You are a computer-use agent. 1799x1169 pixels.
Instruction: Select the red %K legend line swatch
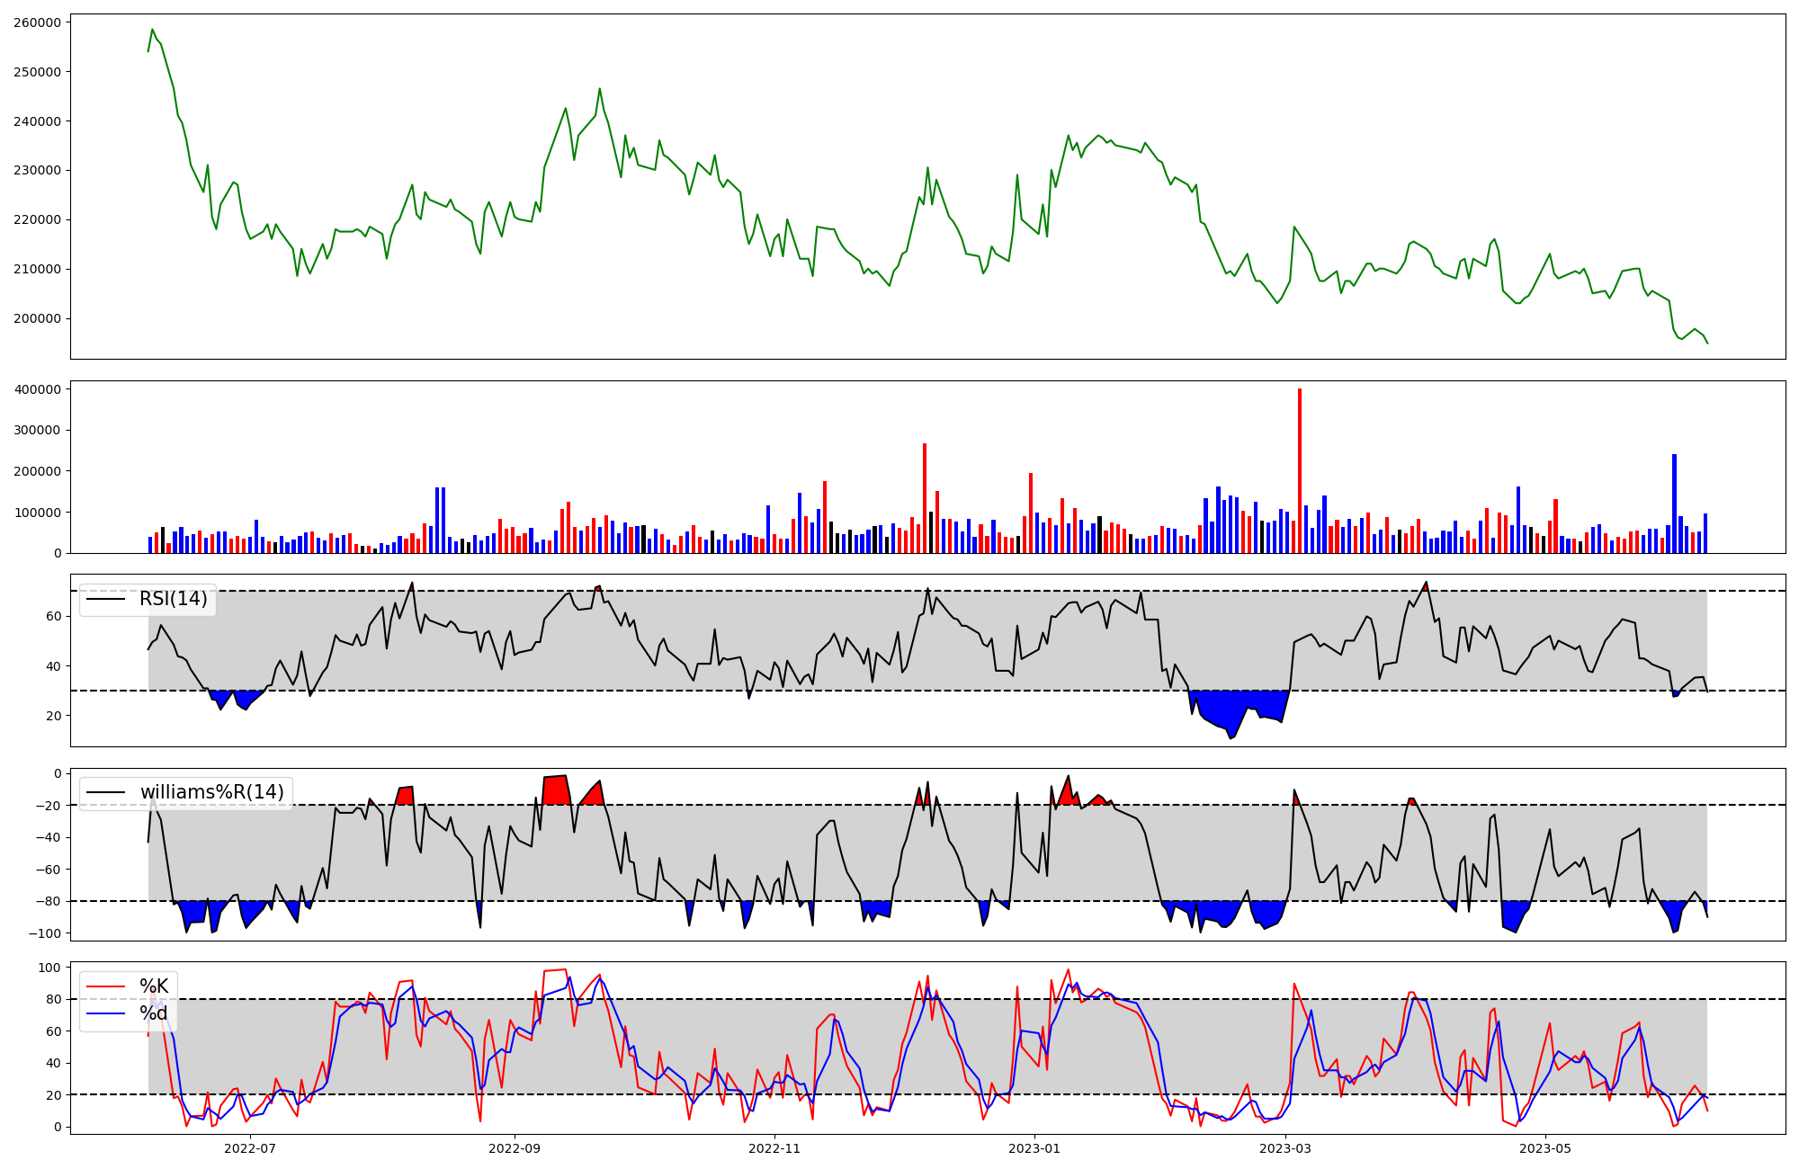tap(104, 986)
